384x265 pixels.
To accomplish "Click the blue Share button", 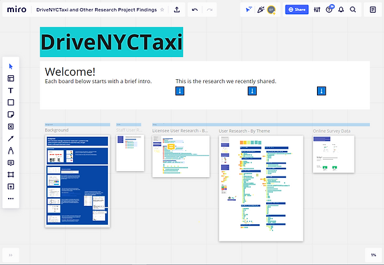I will [x=297, y=9].
